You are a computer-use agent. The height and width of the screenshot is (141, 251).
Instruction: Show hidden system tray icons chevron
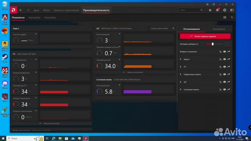pos(220,138)
